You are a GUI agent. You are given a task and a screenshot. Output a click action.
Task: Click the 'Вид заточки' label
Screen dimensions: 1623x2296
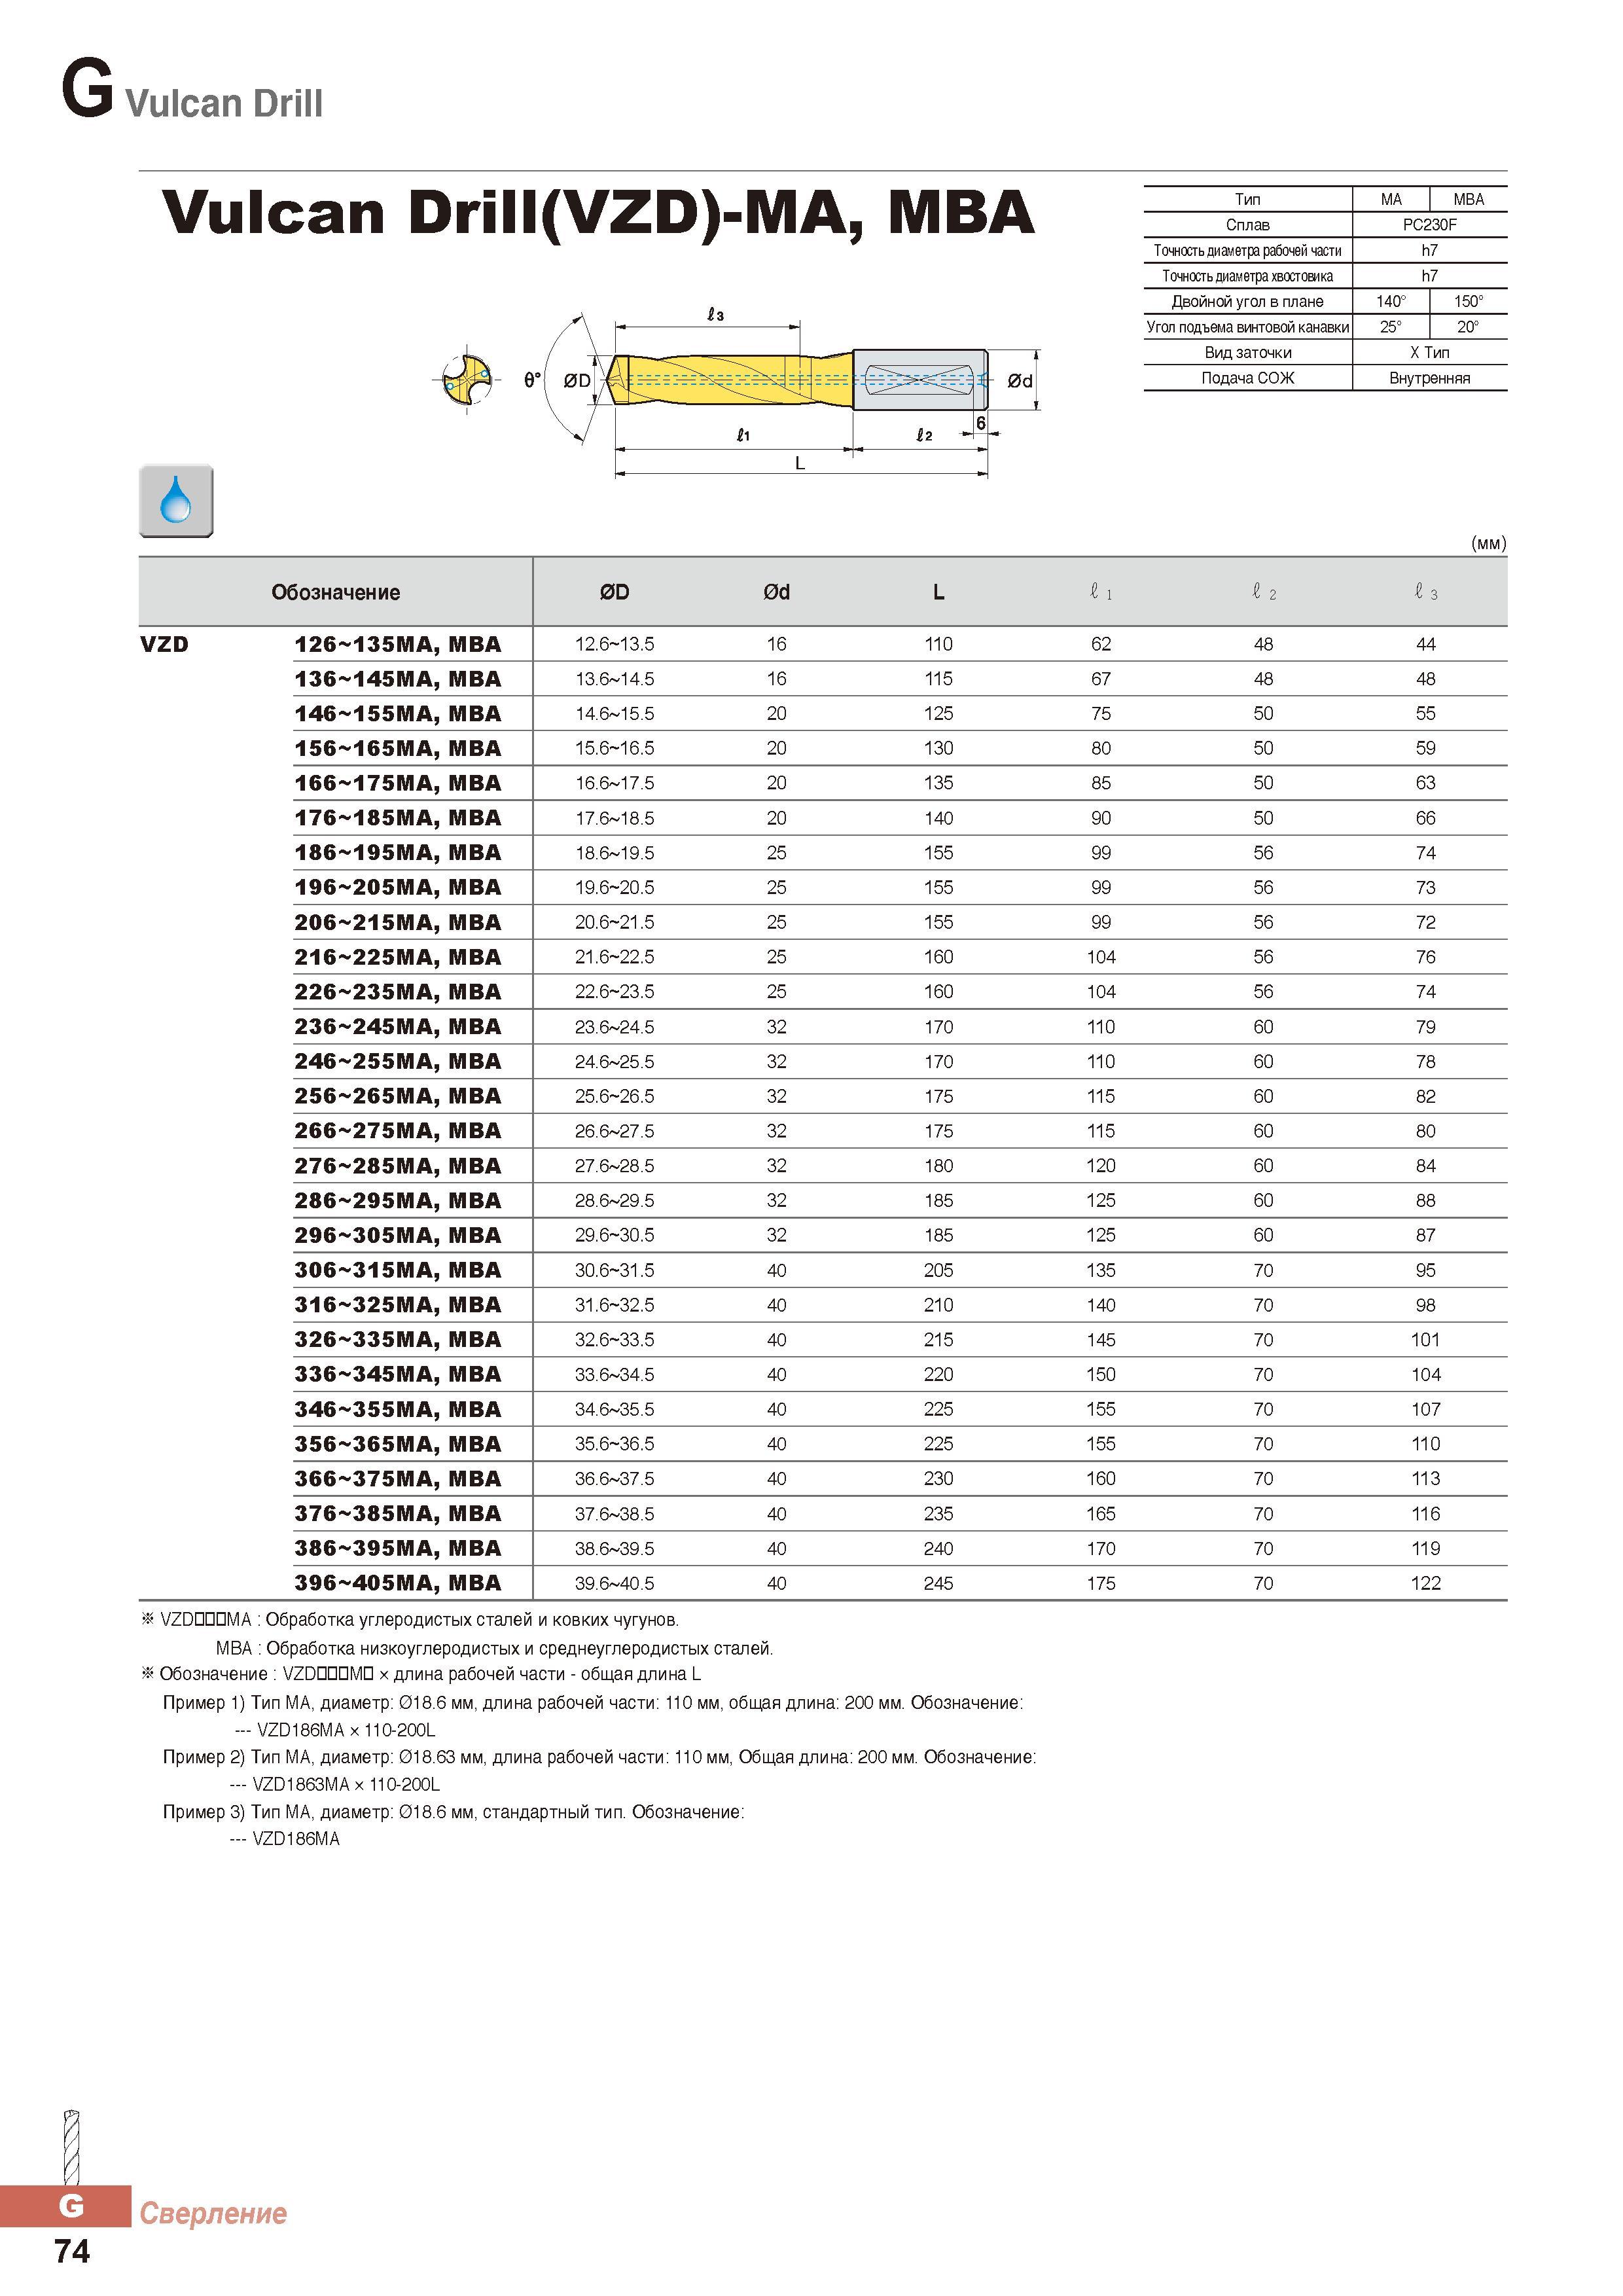(1247, 352)
